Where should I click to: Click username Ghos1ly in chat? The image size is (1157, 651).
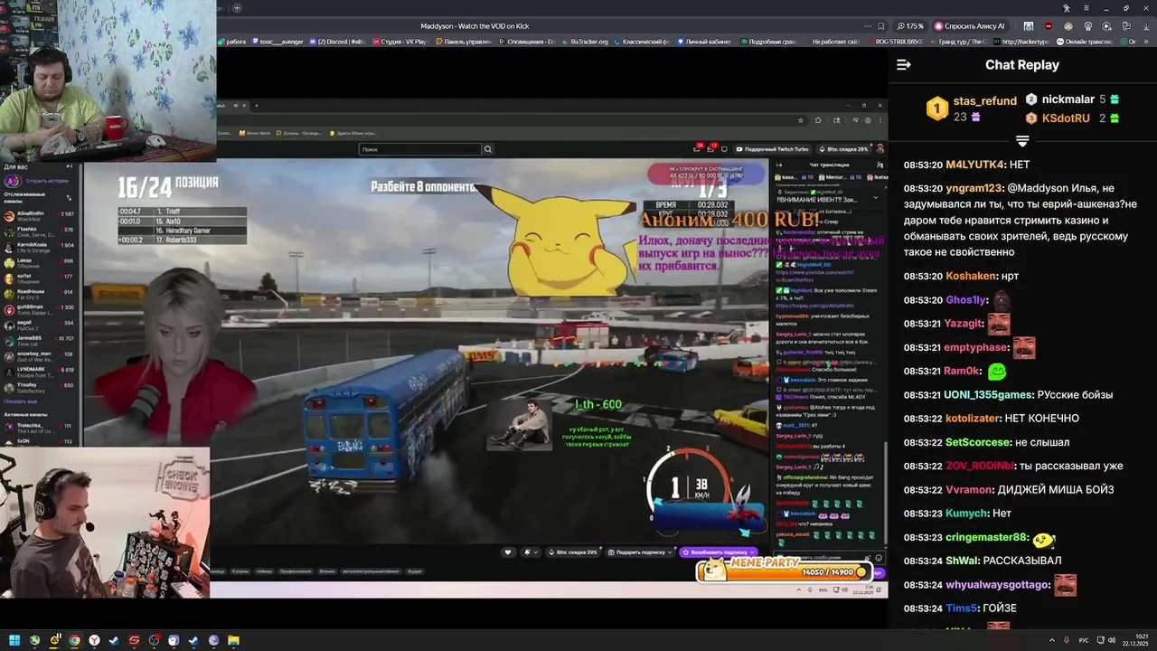(x=966, y=299)
